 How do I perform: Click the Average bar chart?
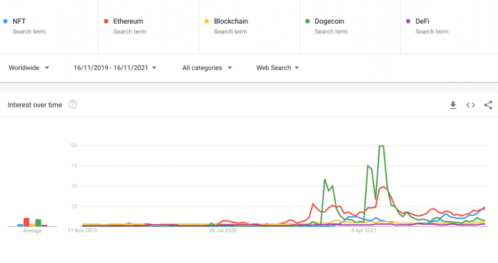(32, 222)
